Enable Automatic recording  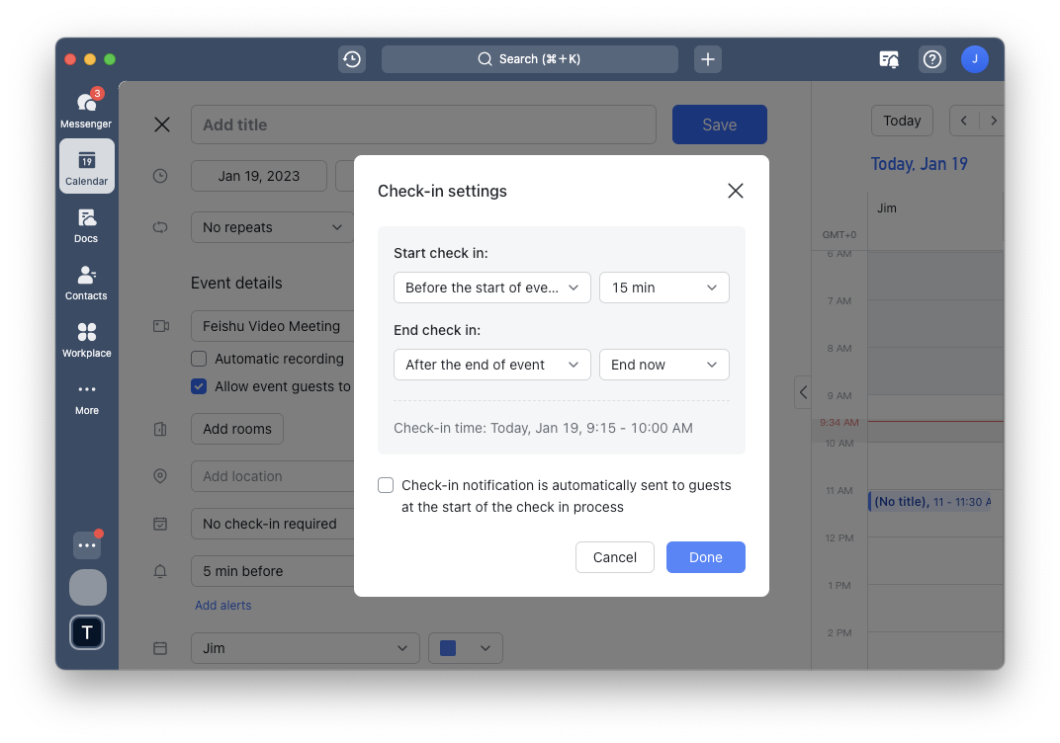pos(198,359)
